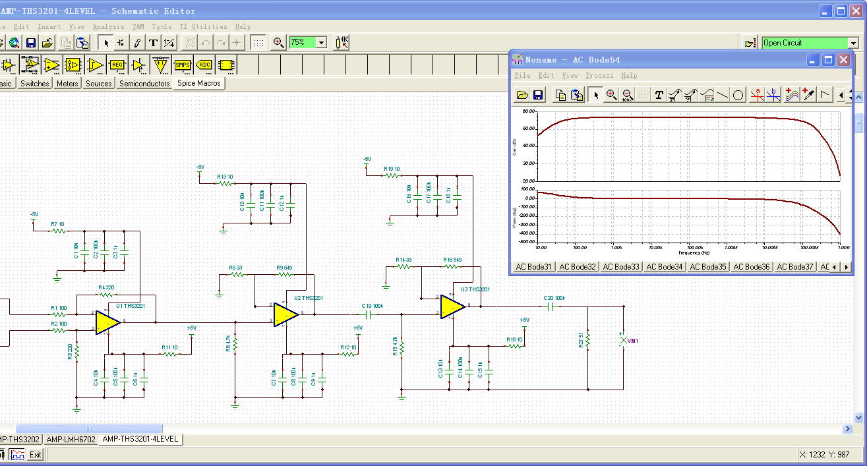This screenshot has height=466, width=867.
Task: Open the AMP-LMH6702 schematic tab
Action: (x=71, y=439)
